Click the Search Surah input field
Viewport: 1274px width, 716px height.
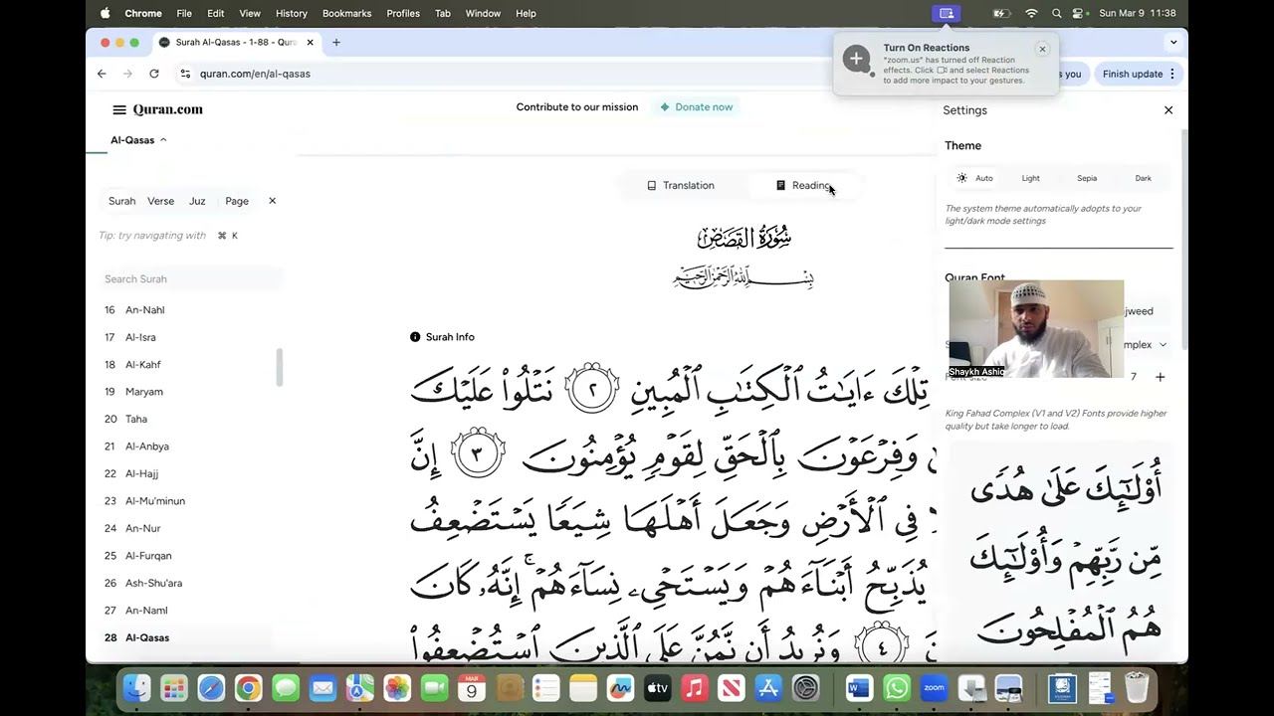coord(190,279)
